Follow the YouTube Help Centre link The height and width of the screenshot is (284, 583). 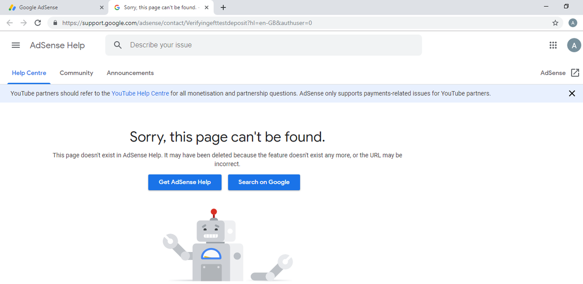pos(140,93)
